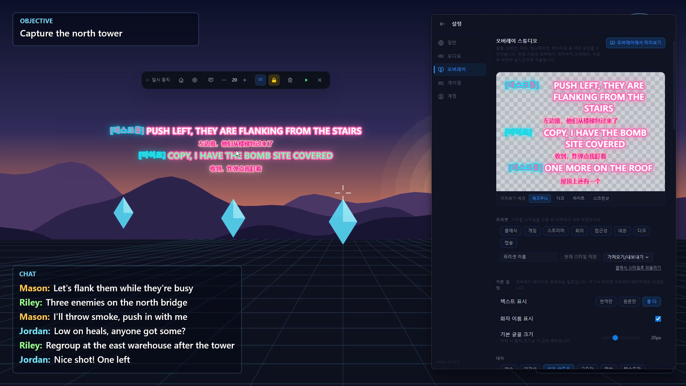Viewport: 686px width, 386px height.
Task: Click the subtitle chat bubble icon
Action: (211, 80)
